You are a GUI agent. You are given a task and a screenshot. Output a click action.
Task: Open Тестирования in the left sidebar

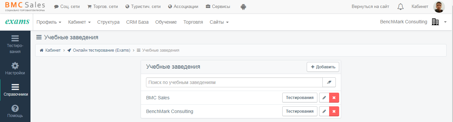(x=15, y=43)
